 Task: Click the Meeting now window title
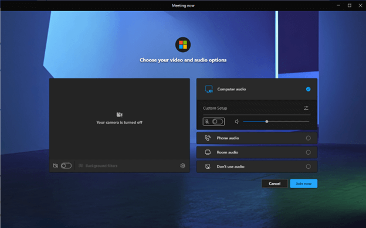coord(183,6)
